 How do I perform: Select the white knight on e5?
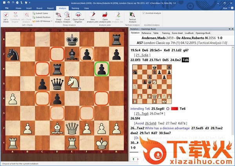click(x=73, y=82)
